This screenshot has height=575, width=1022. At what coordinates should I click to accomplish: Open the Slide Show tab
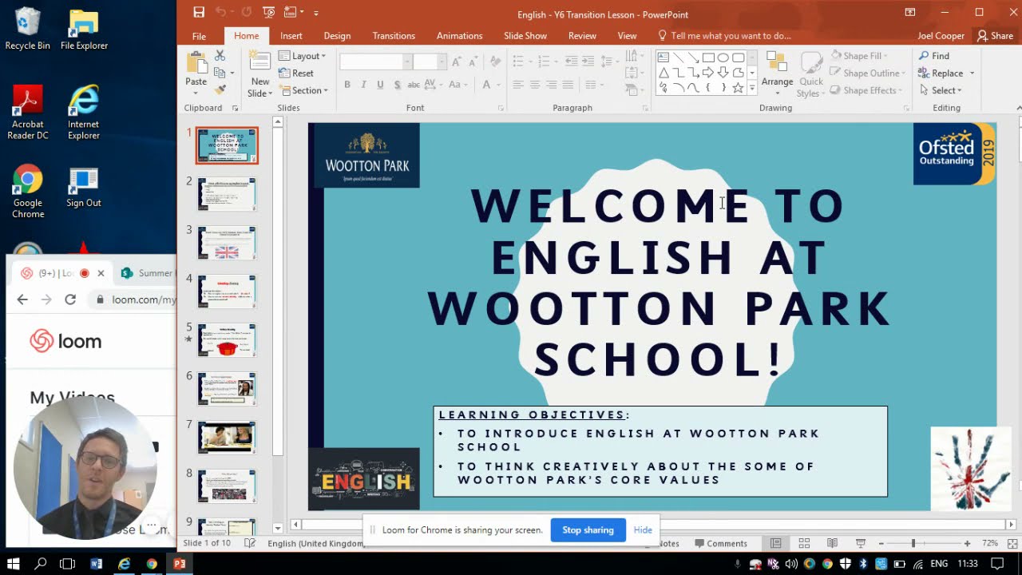525,36
